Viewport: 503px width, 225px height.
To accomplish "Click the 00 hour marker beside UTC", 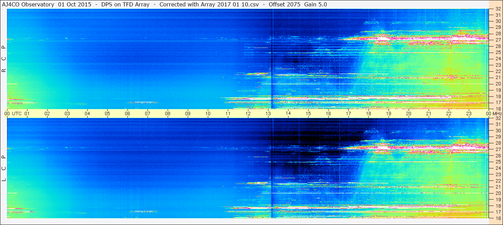I will point(7,114).
